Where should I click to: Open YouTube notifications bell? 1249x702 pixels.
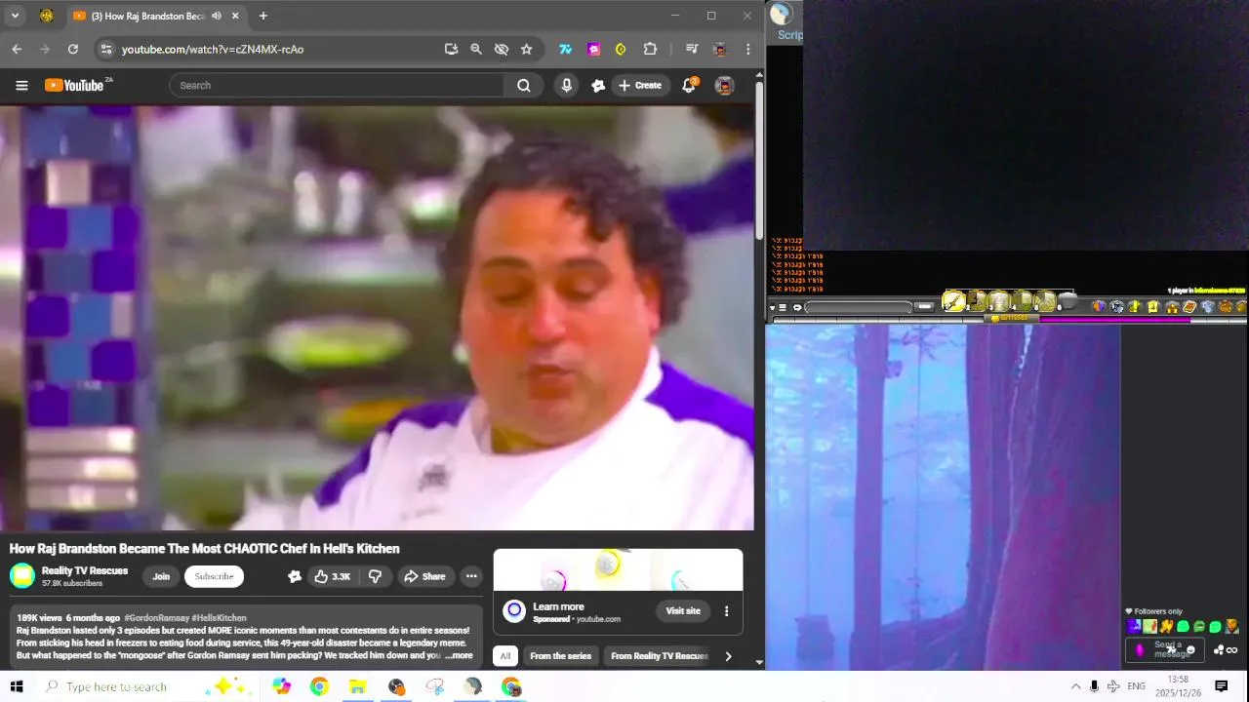689,86
